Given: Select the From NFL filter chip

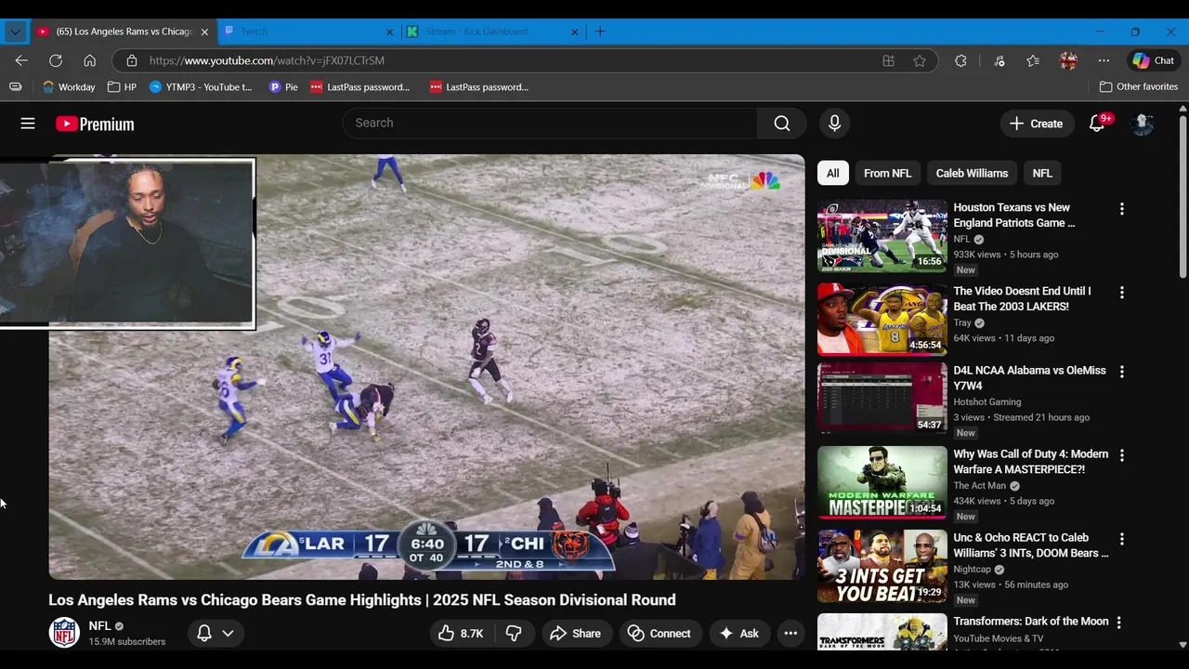Looking at the screenshot, I should (887, 173).
